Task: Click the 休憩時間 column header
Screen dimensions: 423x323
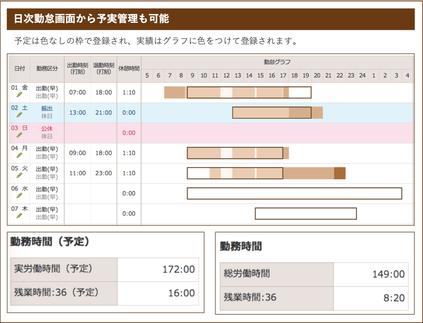Action: pyautogui.click(x=129, y=69)
